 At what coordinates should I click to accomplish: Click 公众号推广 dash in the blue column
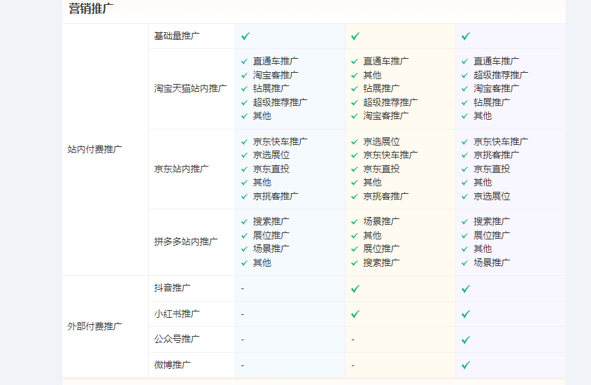243,339
